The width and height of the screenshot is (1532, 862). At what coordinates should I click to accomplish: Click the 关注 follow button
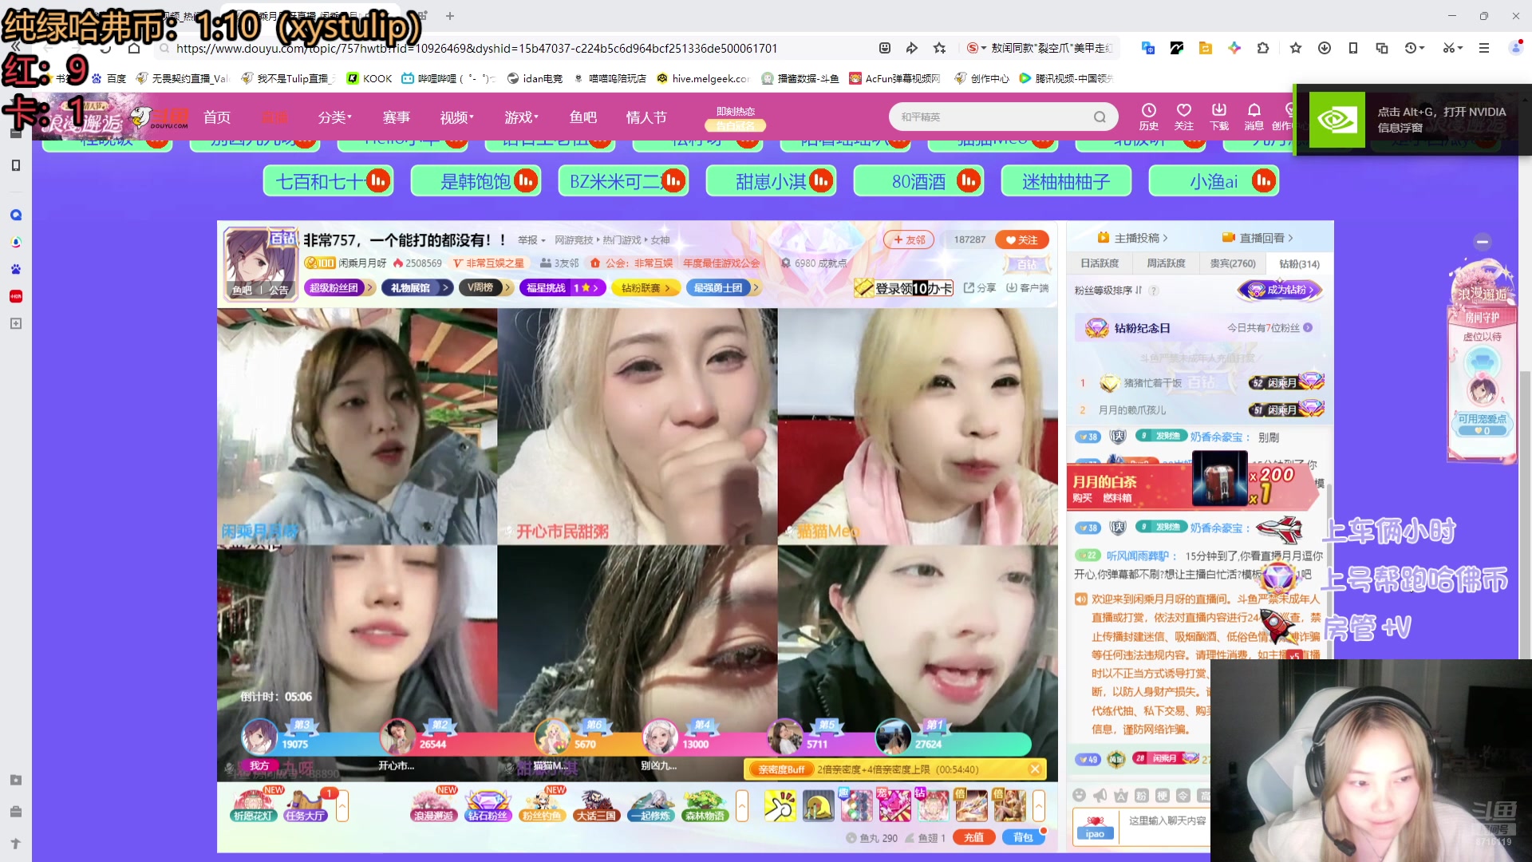coord(1022,239)
